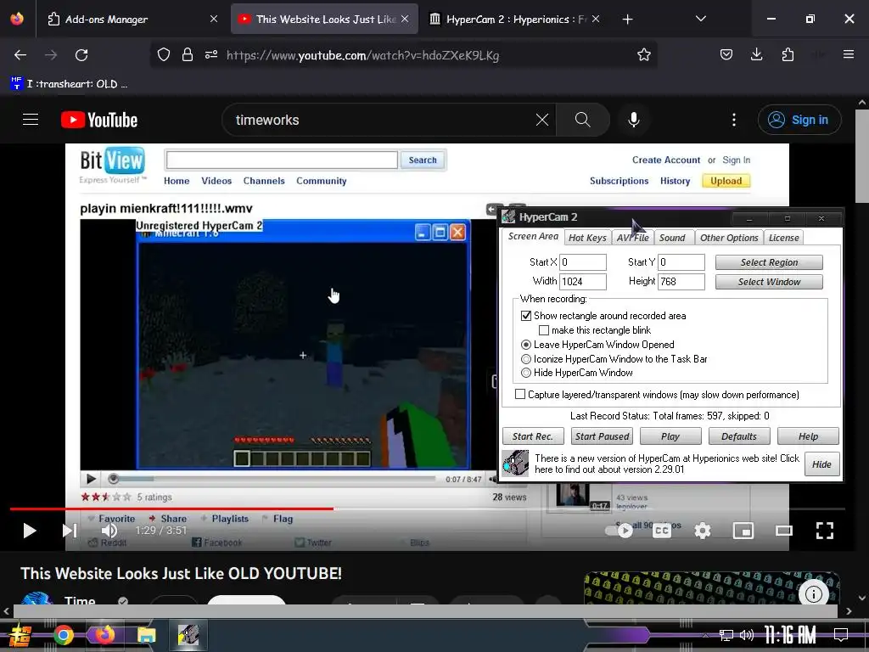This screenshot has width=869, height=652.
Task: Open Save to Pocket icon
Action: coord(726,55)
